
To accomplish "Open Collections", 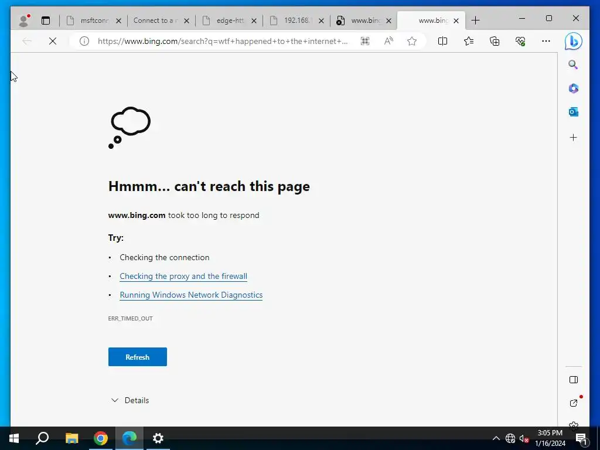I will click(495, 41).
